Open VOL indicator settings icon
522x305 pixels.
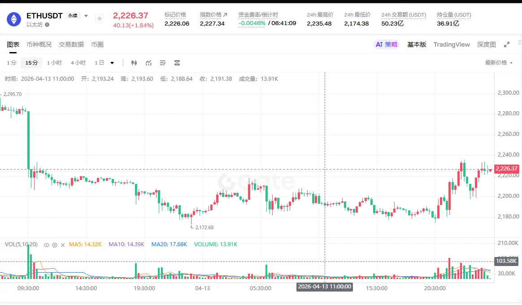pyautogui.click(x=55, y=245)
